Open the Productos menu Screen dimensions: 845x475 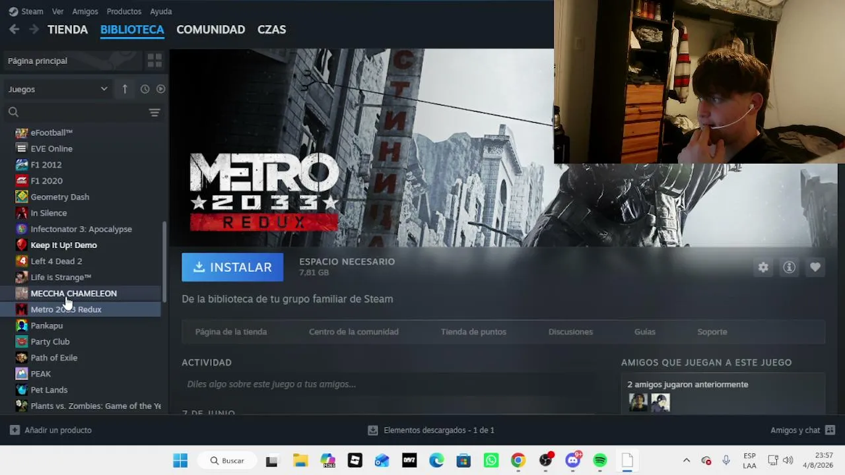(124, 11)
